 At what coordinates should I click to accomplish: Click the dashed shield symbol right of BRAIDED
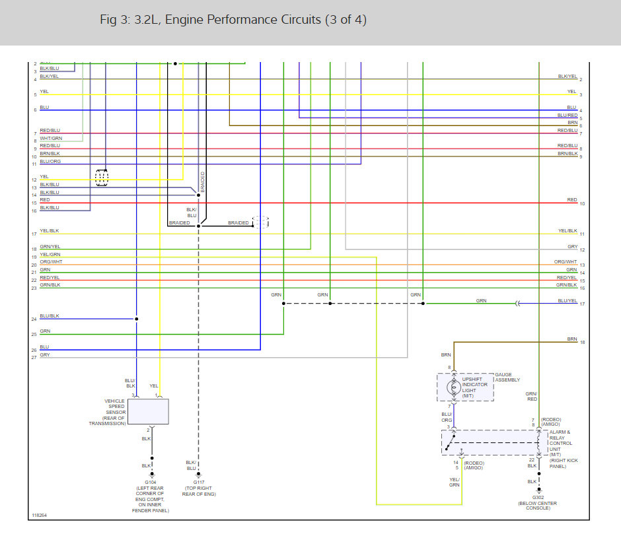(x=260, y=222)
